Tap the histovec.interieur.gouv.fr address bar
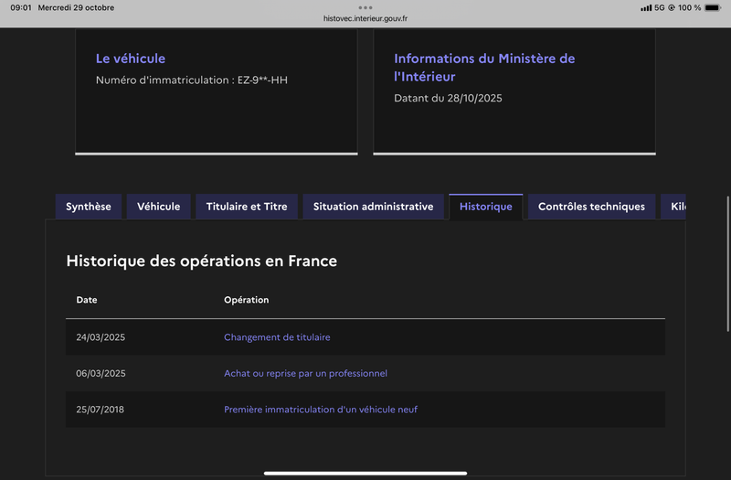The width and height of the screenshot is (731, 480). tap(365, 18)
